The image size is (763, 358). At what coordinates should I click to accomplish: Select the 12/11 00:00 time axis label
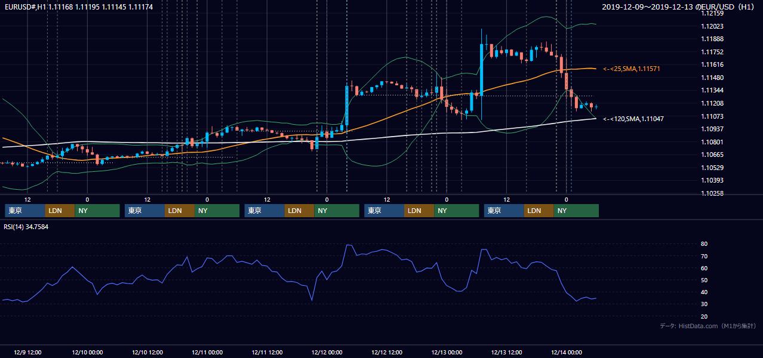207,352
